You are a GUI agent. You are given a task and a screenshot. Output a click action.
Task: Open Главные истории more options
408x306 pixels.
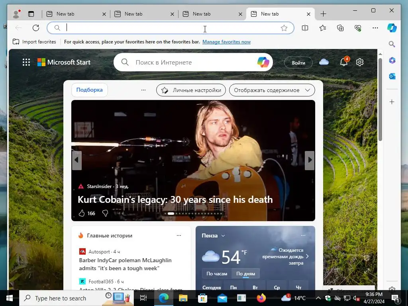click(179, 235)
